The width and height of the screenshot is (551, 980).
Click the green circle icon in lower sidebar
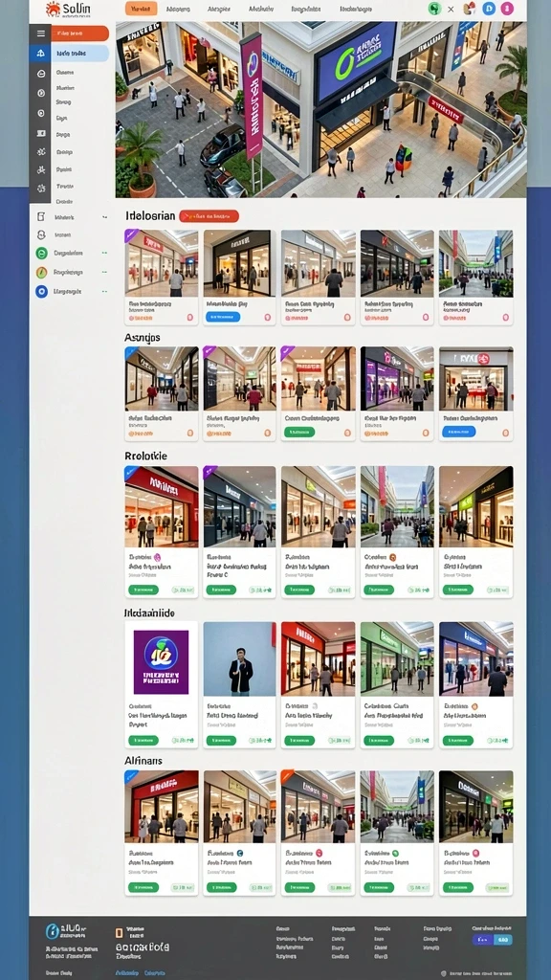pyautogui.click(x=41, y=253)
